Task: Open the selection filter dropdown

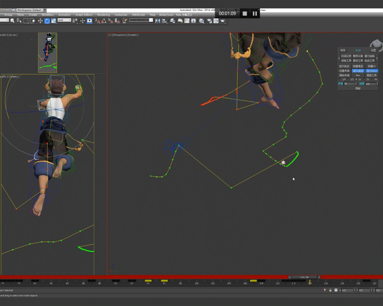Action: (x=4, y=20)
